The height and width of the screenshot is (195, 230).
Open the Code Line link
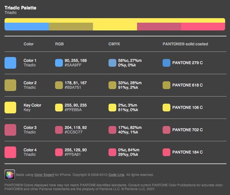point(116,175)
